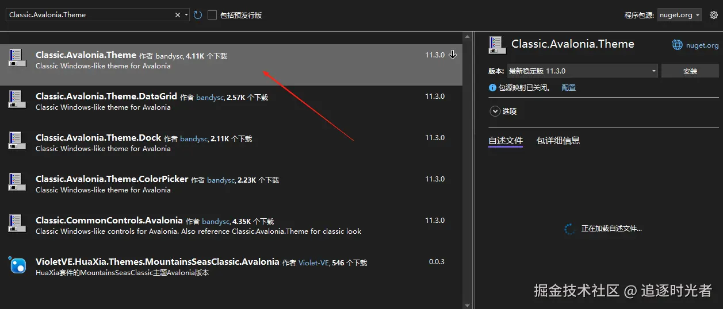Open the 配置 link
Screen dimensions: 723x309
569,88
